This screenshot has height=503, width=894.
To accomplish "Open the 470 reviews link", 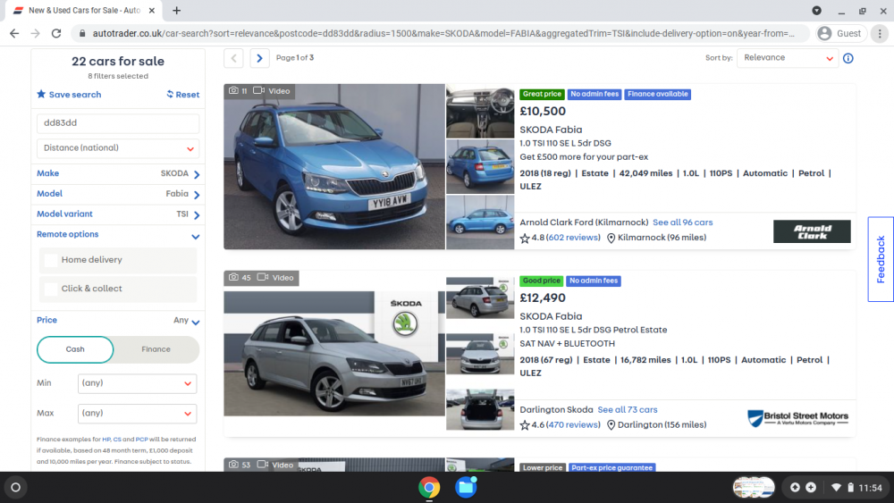I will point(573,425).
